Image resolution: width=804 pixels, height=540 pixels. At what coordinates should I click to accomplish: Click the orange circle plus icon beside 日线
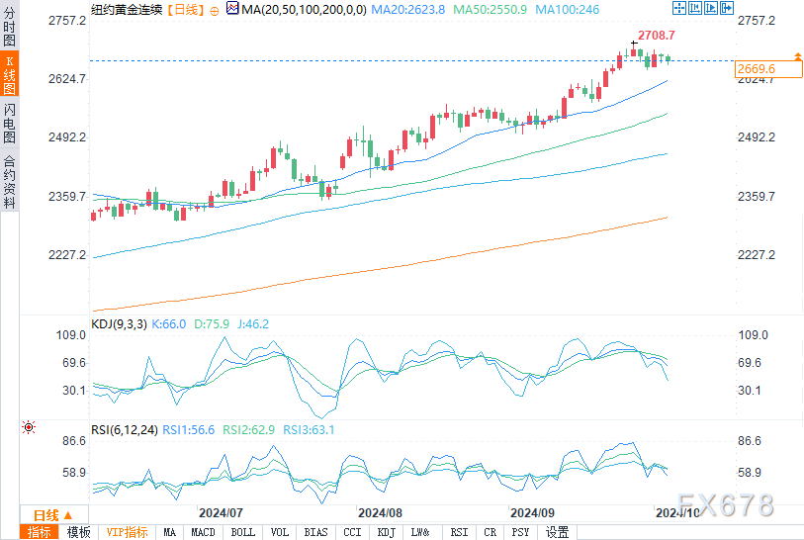215,11
